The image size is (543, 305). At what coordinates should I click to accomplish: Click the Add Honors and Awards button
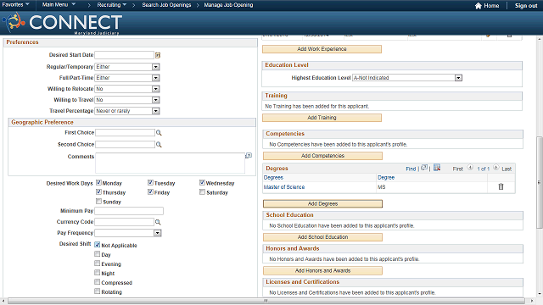(322, 271)
